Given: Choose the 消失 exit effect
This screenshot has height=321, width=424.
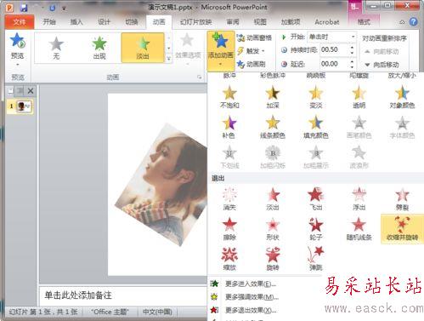Looking at the screenshot, I should [x=229, y=199].
